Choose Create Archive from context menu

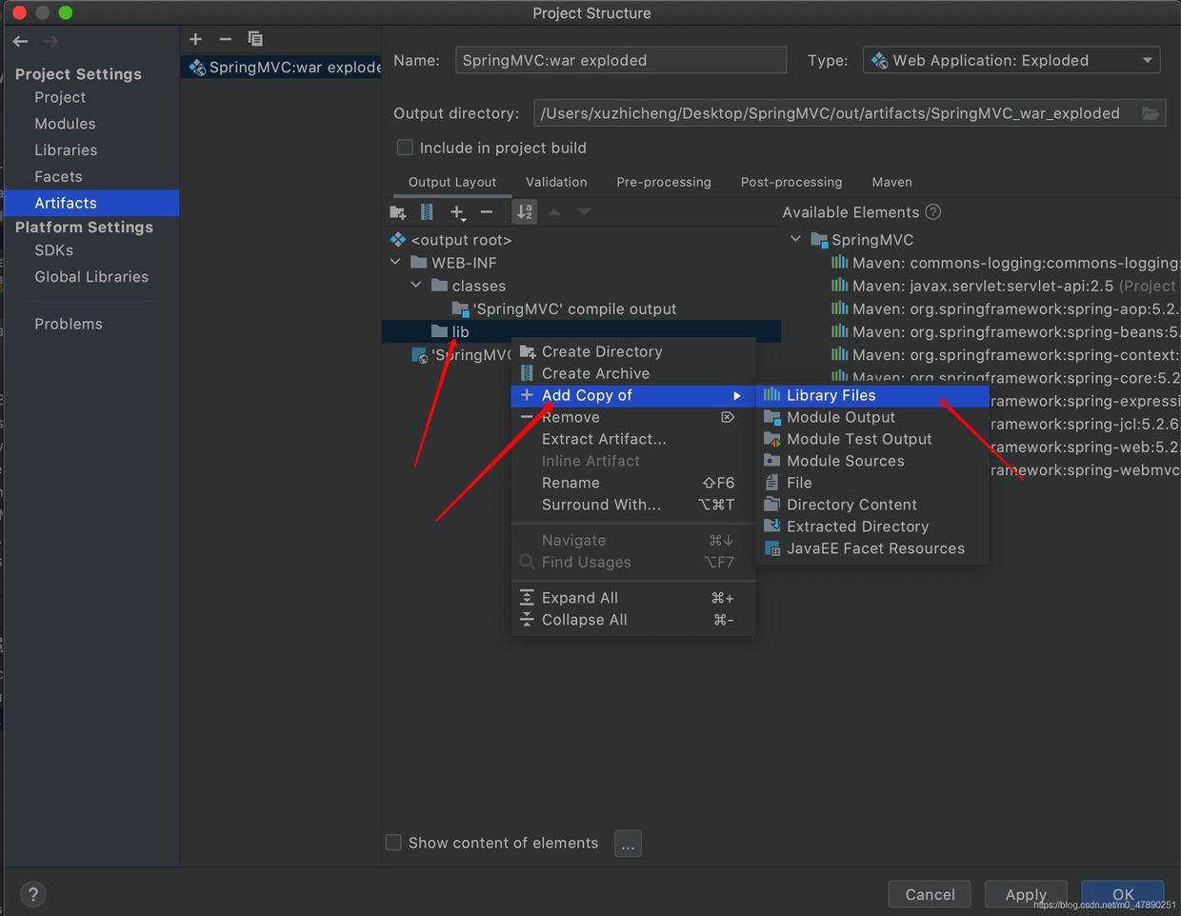click(x=633, y=373)
